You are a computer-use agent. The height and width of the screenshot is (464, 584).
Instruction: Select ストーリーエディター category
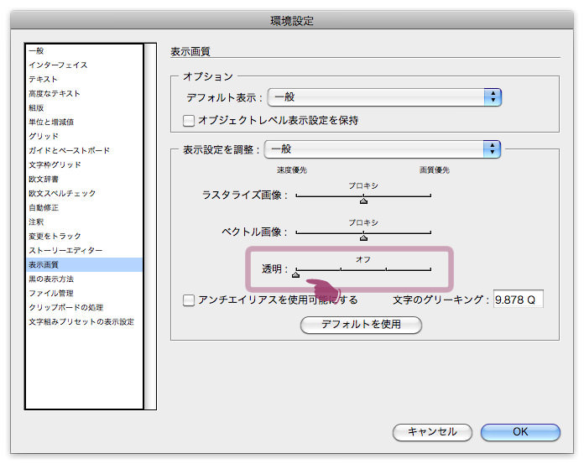click(x=85, y=250)
